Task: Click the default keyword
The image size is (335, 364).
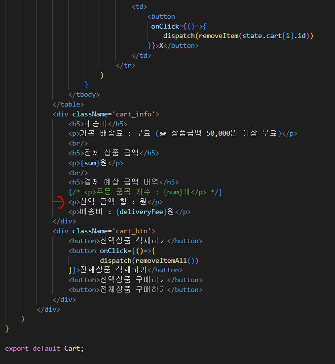Action: pyautogui.click(x=46, y=348)
